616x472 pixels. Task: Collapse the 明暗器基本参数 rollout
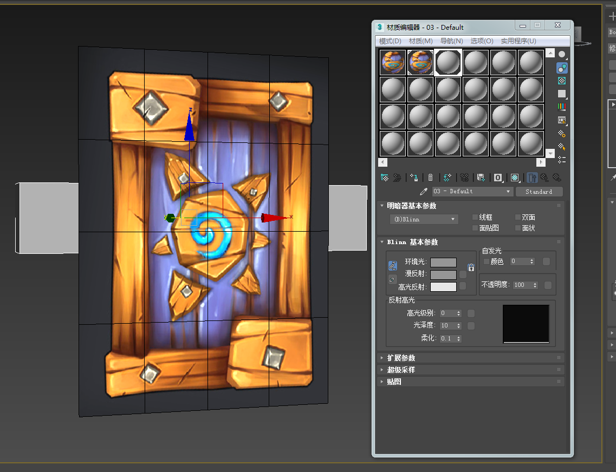pos(471,206)
